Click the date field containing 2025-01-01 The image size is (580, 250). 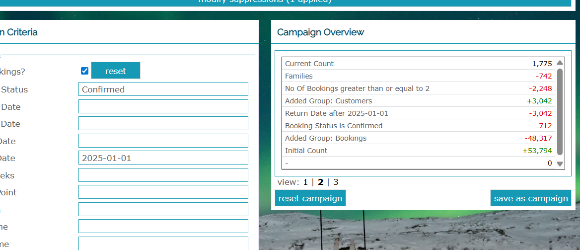tap(163, 158)
